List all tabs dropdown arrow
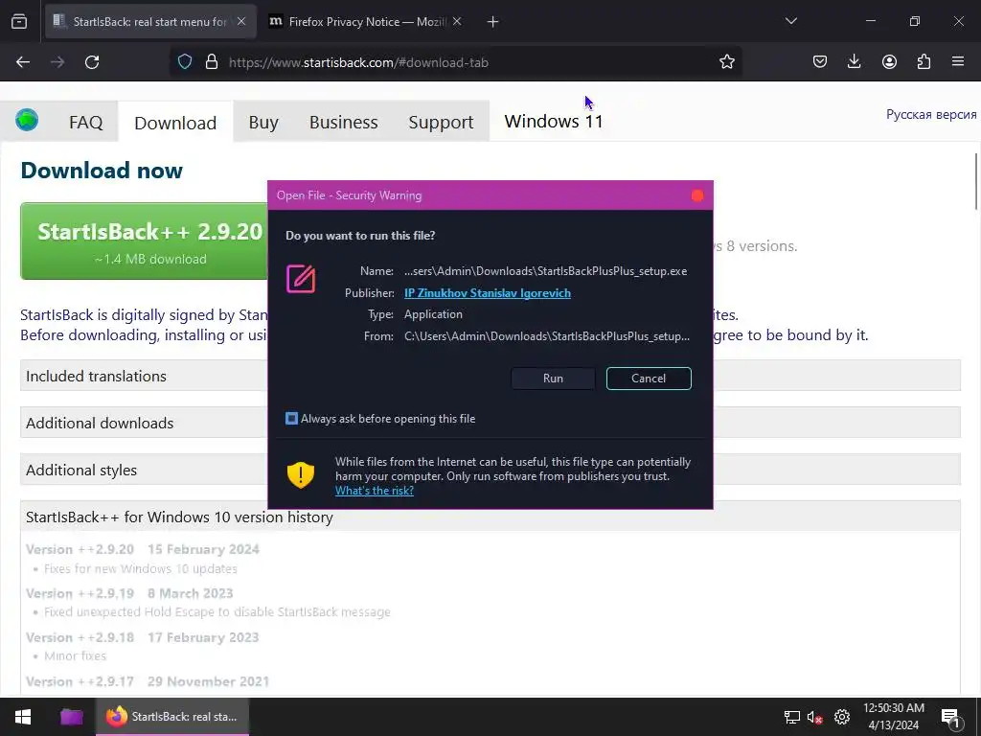Image resolution: width=981 pixels, height=736 pixels. pos(790,22)
